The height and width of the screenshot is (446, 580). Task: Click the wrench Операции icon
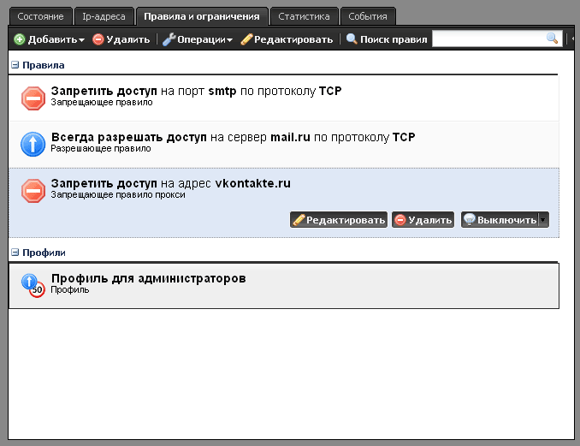(x=169, y=39)
